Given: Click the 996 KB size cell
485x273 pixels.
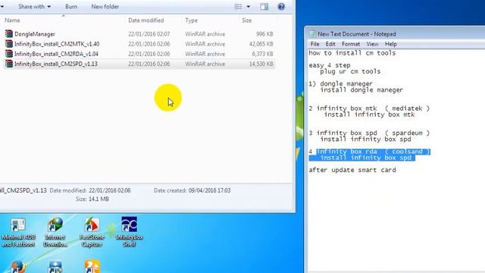Looking at the screenshot, I should [264, 34].
